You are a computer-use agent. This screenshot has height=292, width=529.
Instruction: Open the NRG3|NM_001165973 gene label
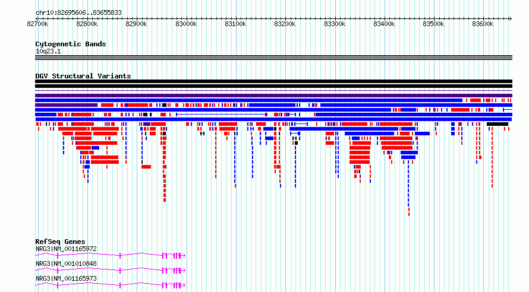(x=66, y=279)
